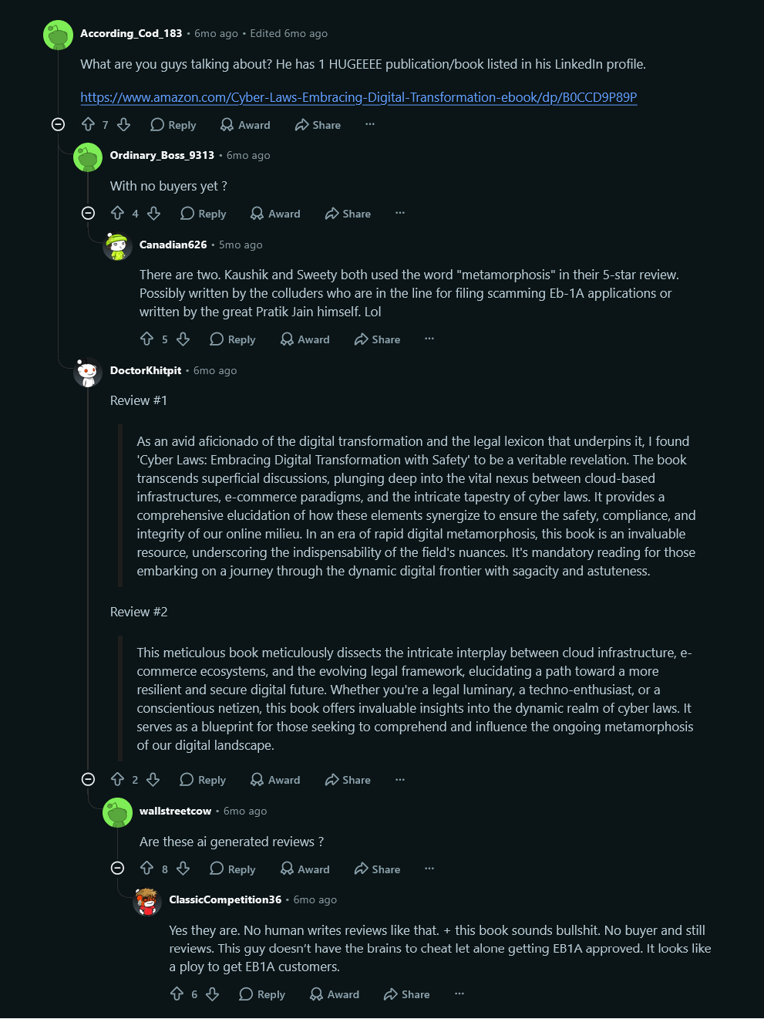Open more options on According_Cod_183's comment
The height and width of the screenshot is (1019, 764).
[x=370, y=124]
